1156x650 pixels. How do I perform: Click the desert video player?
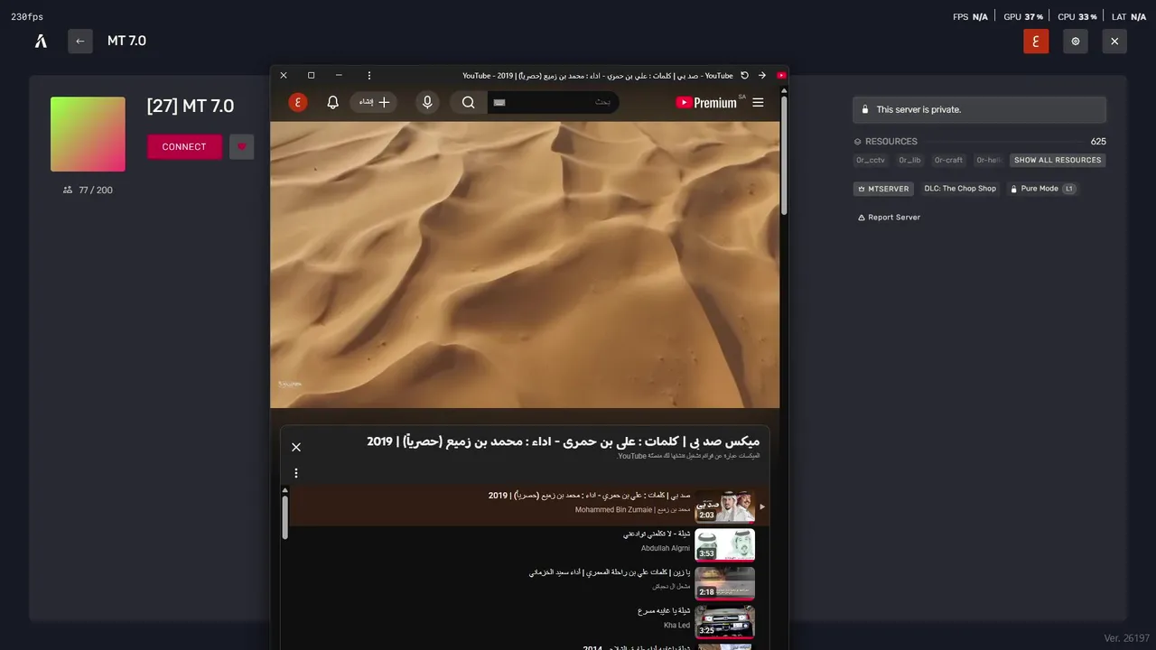pos(525,265)
